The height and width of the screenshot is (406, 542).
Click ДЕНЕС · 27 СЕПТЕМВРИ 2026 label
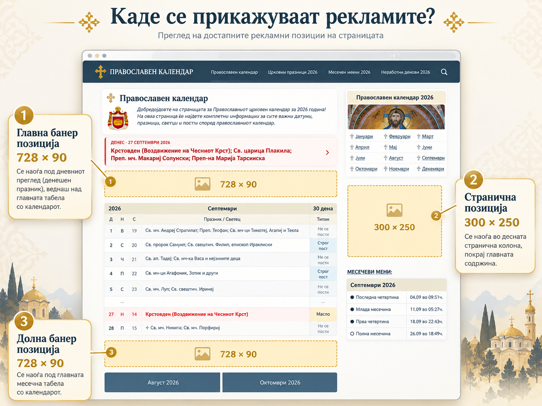140,142
